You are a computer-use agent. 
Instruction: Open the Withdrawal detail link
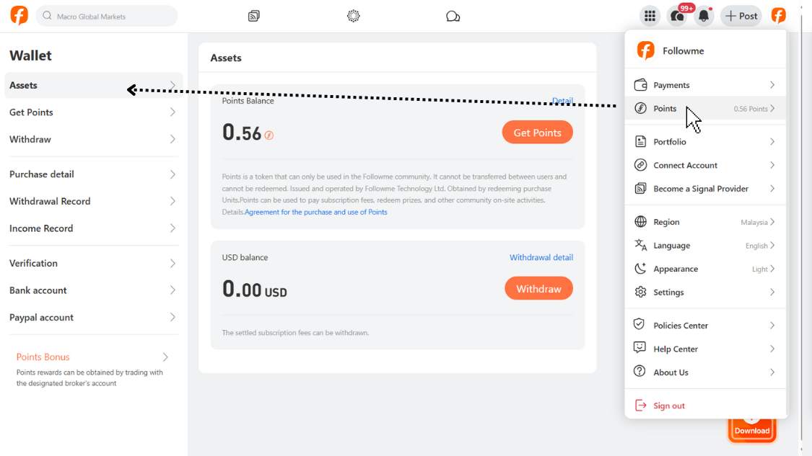[542, 257]
